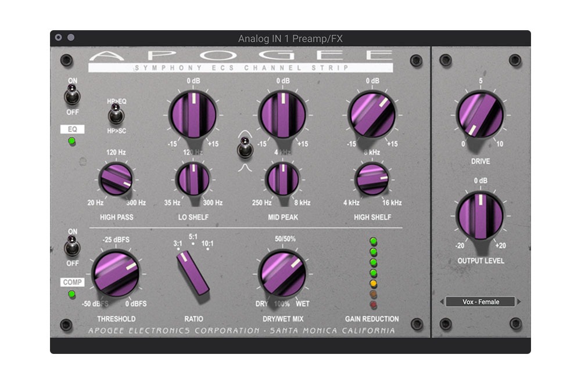
Task: Click the compressor Threshold knob
Action: coord(116,273)
